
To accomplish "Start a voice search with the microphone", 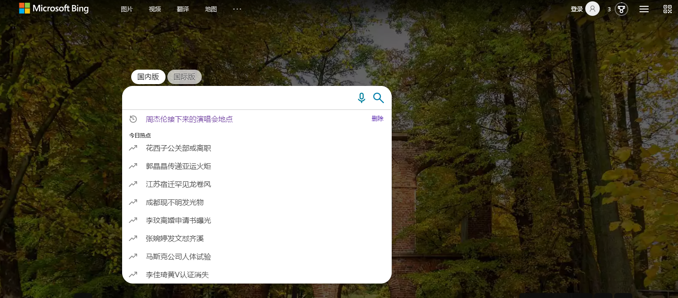I will coord(361,98).
